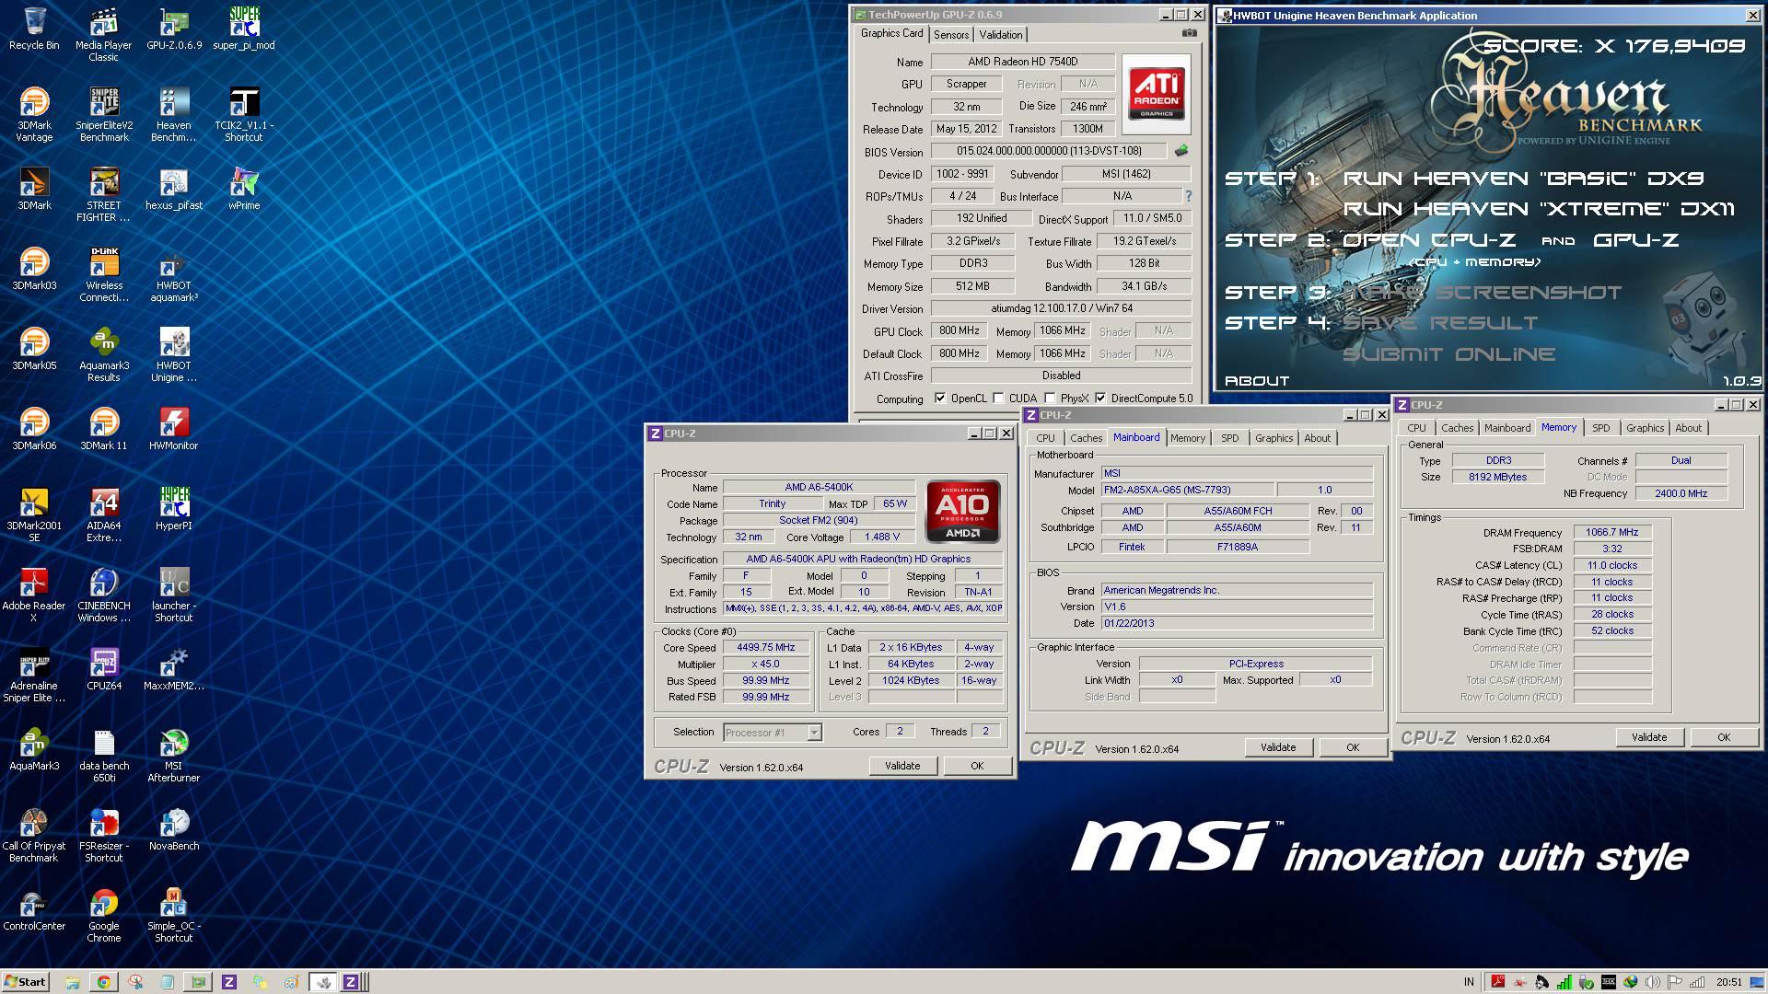Click Validate in Mainboard CPU-Z window
1768x994 pixels.
click(1277, 747)
